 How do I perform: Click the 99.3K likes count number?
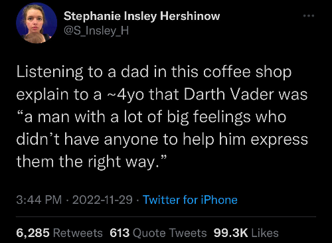230,233
